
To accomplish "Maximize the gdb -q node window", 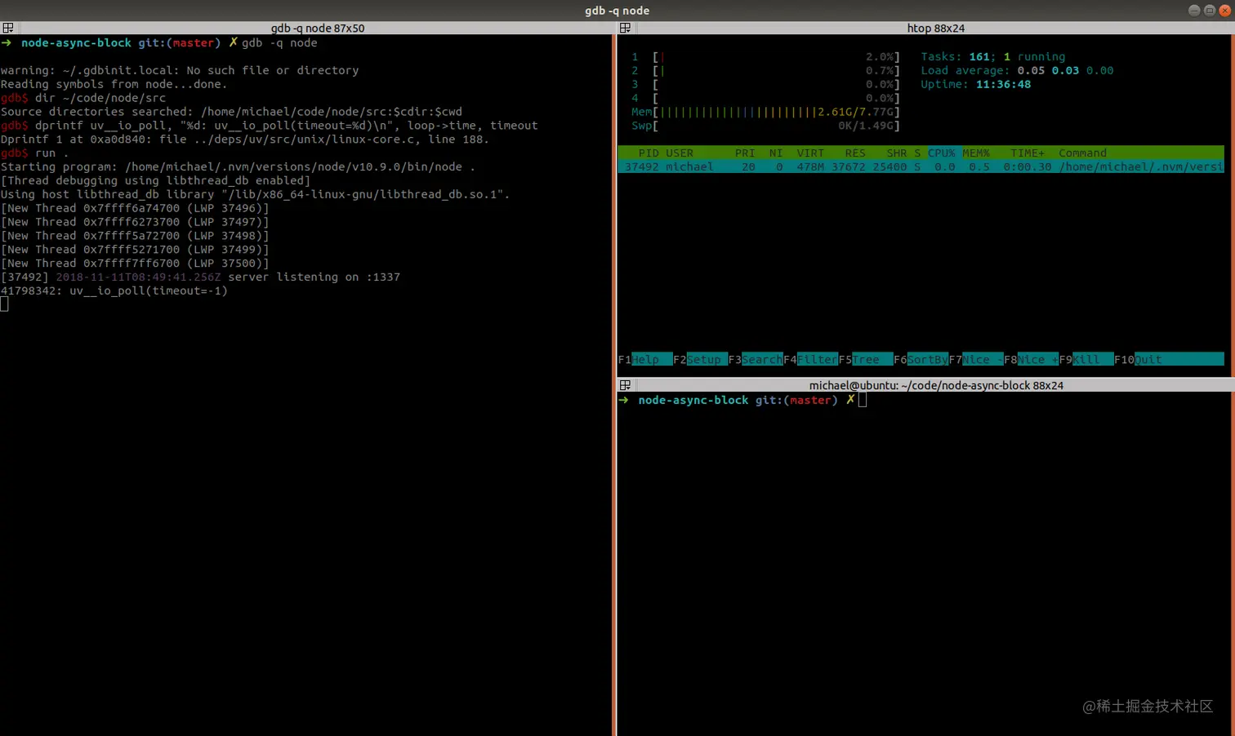I will coord(1210,11).
